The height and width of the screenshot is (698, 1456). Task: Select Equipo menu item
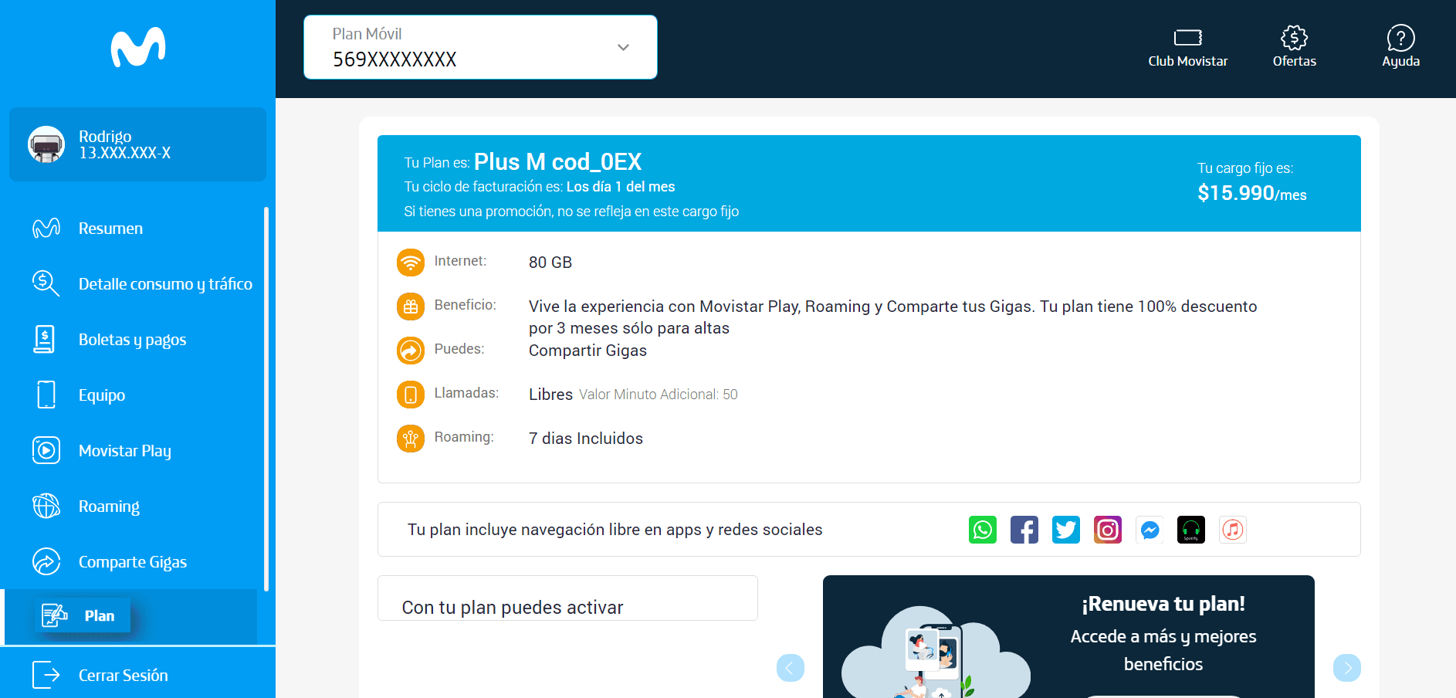(x=101, y=395)
